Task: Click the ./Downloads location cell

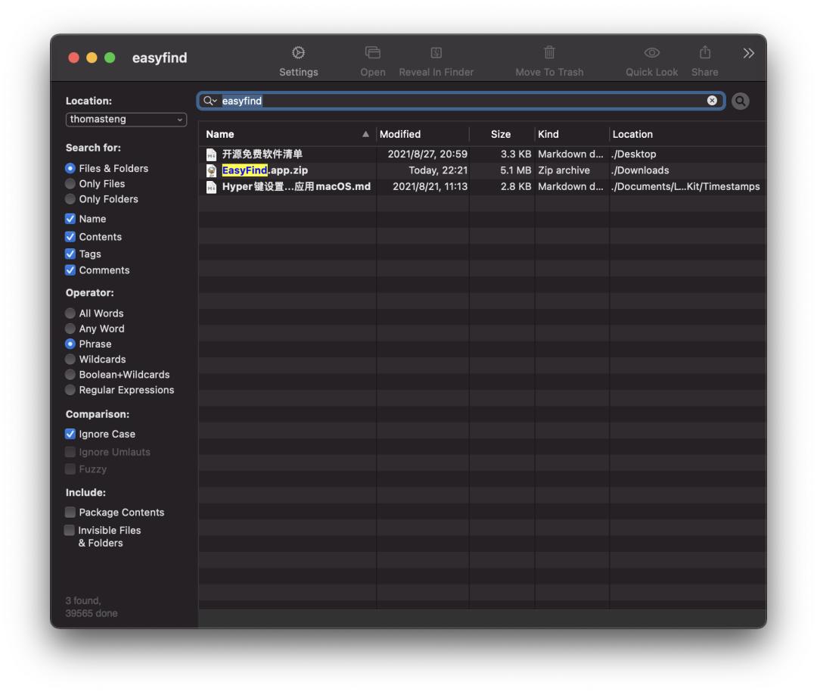Action: pos(640,170)
